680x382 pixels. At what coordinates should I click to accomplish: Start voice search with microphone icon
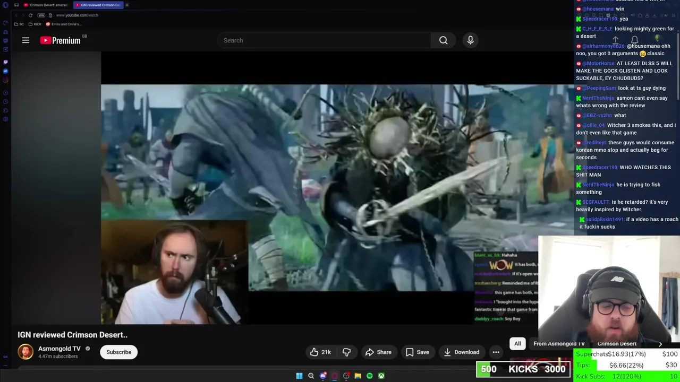tap(470, 40)
